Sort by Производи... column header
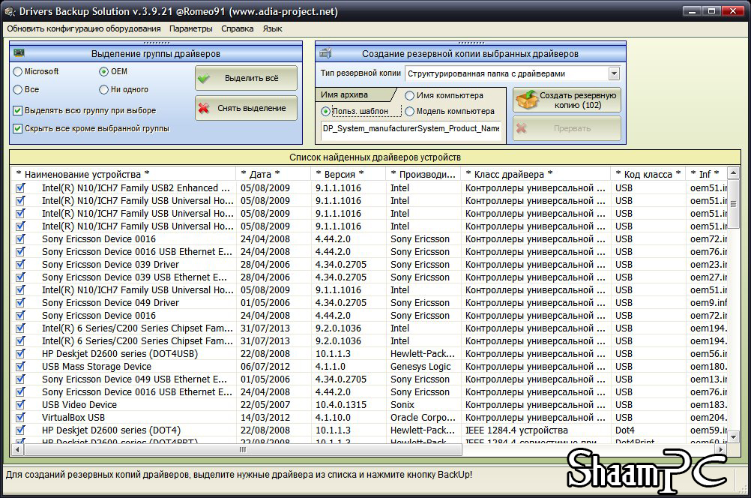The image size is (751, 498). pyautogui.click(x=423, y=175)
